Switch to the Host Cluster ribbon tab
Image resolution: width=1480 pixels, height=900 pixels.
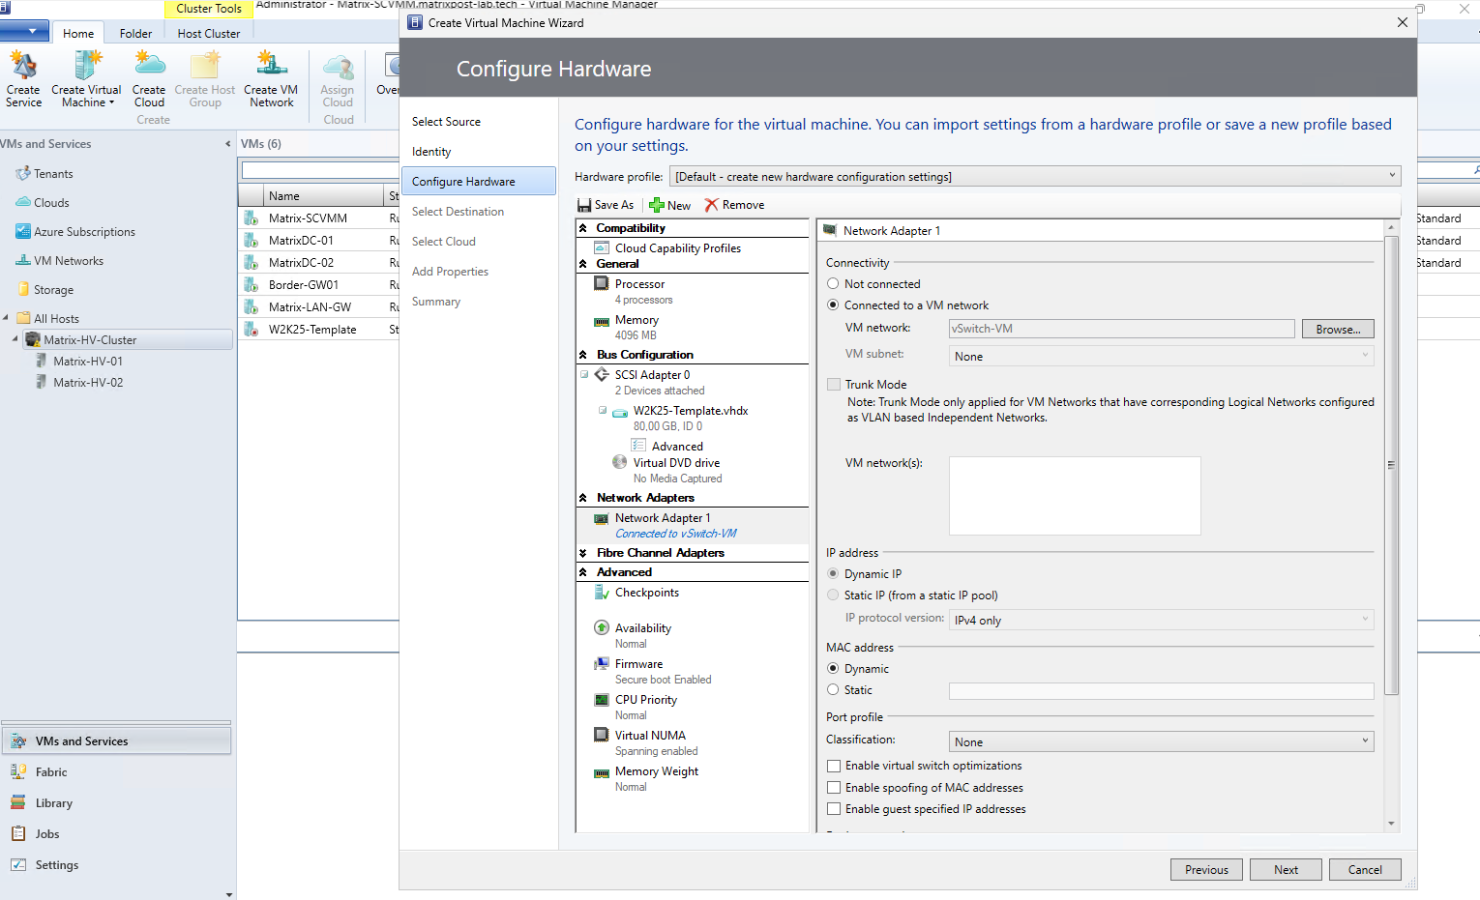[209, 34]
